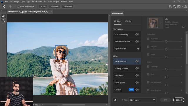Click the OK button
This screenshot has height=106, width=188.
tap(165, 100)
